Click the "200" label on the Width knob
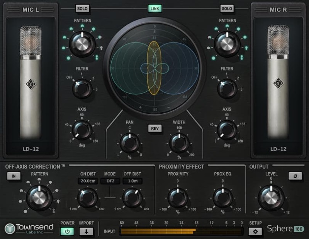This screenshot has height=239, width=309. coord(192,155)
